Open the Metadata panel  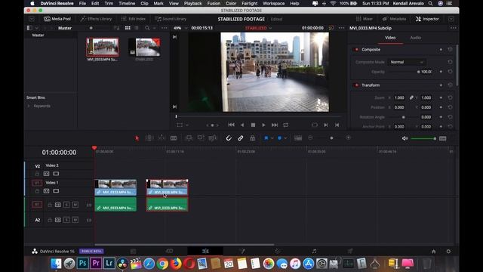point(394,19)
